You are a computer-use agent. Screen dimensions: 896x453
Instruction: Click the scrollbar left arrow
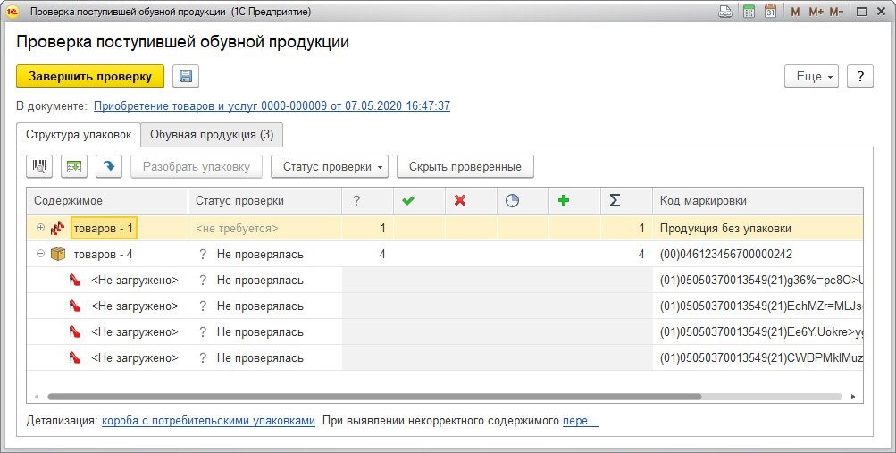click(37, 397)
